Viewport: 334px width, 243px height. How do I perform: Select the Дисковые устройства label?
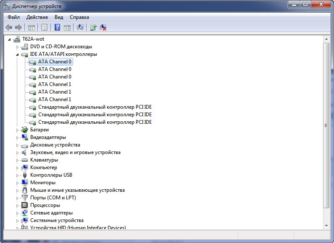(55, 145)
